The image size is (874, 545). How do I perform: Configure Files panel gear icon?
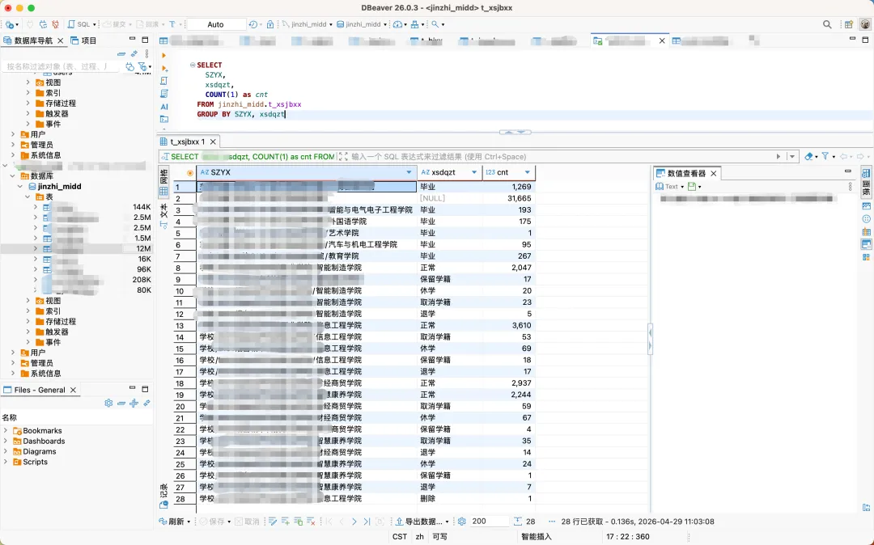coord(108,403)
